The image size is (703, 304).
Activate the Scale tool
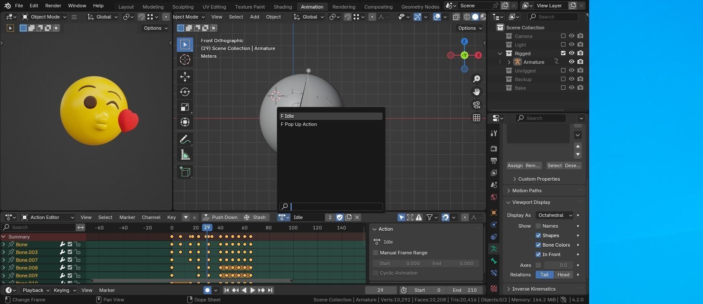pos(185,107)
